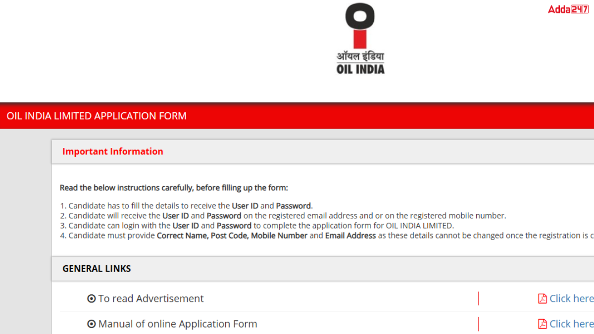
Task: Click the PDF icon for Application Form manual
Action: coord(543,324)
